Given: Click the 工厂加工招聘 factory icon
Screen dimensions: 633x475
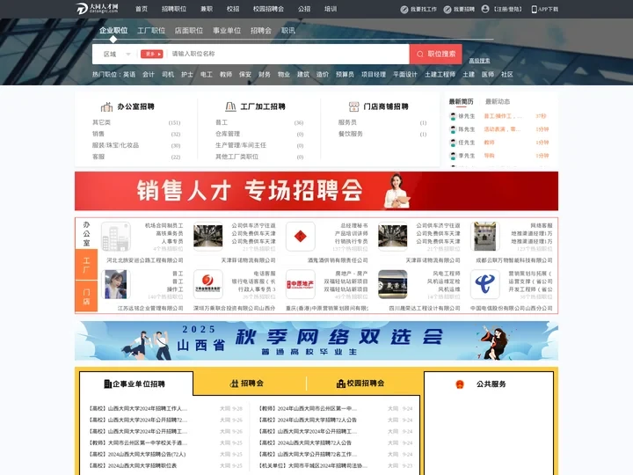Looking at the screenshot, I should point(230,106).
